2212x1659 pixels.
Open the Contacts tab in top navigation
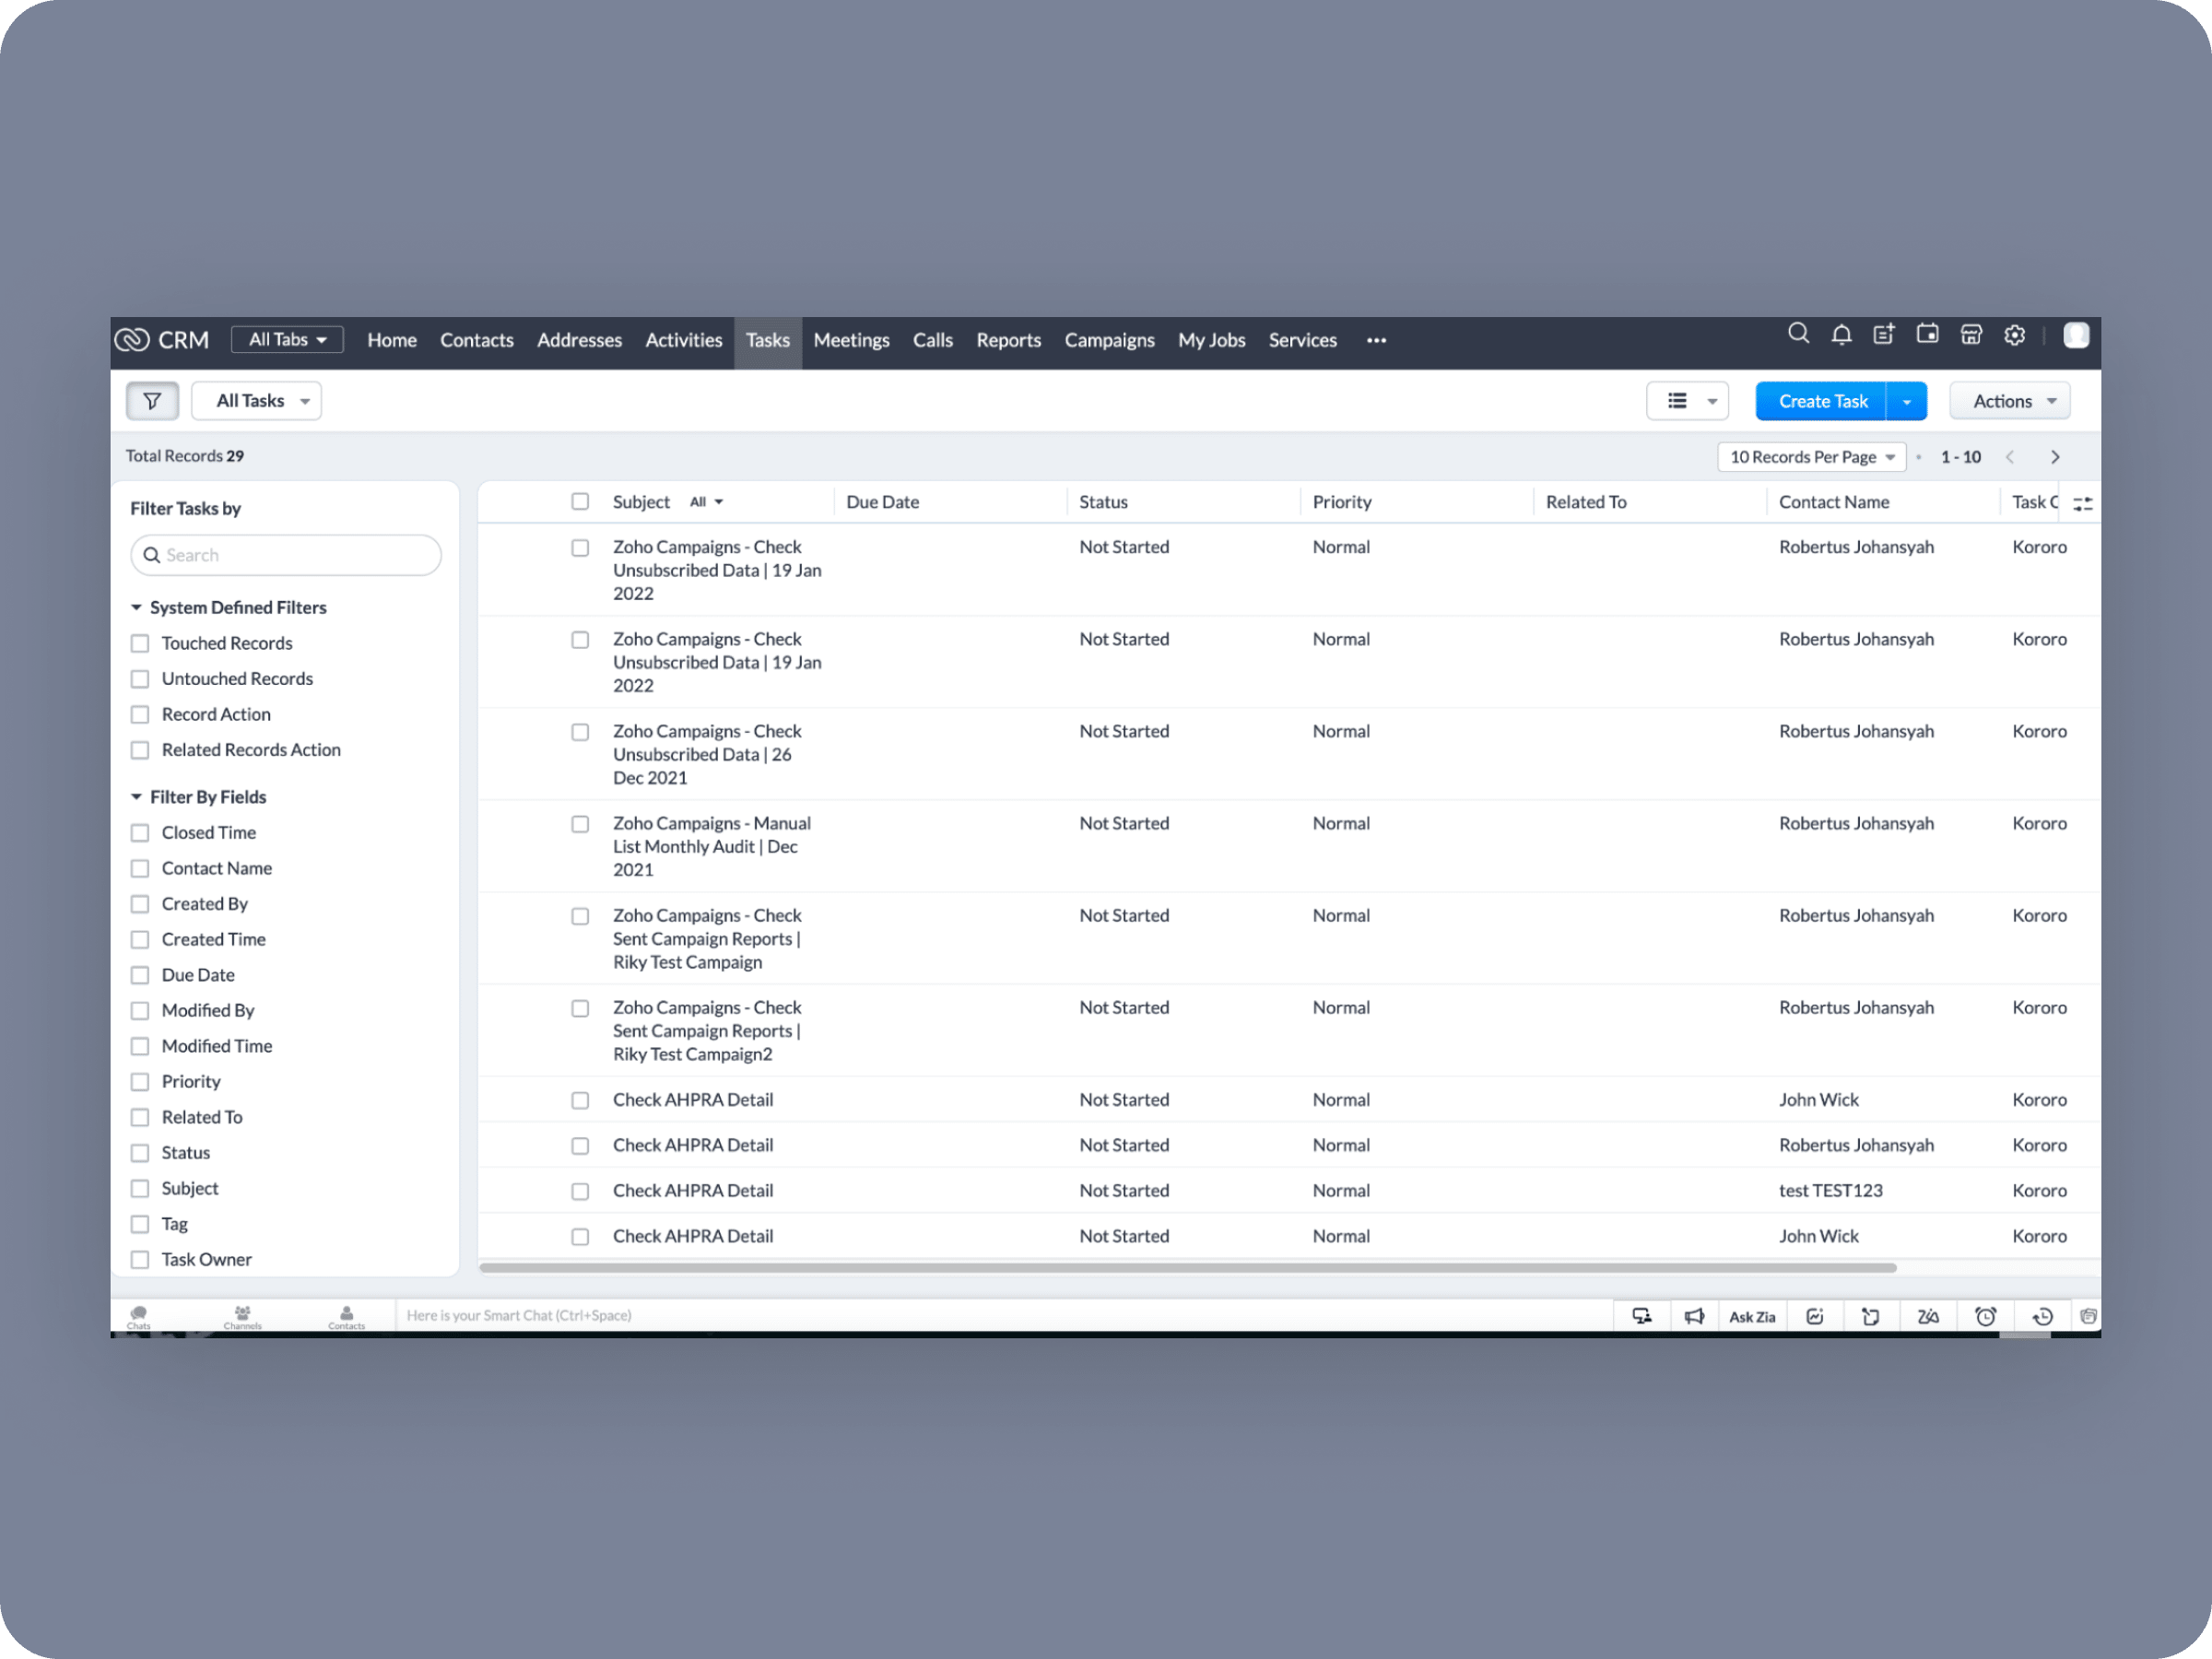tap(477, 340)
